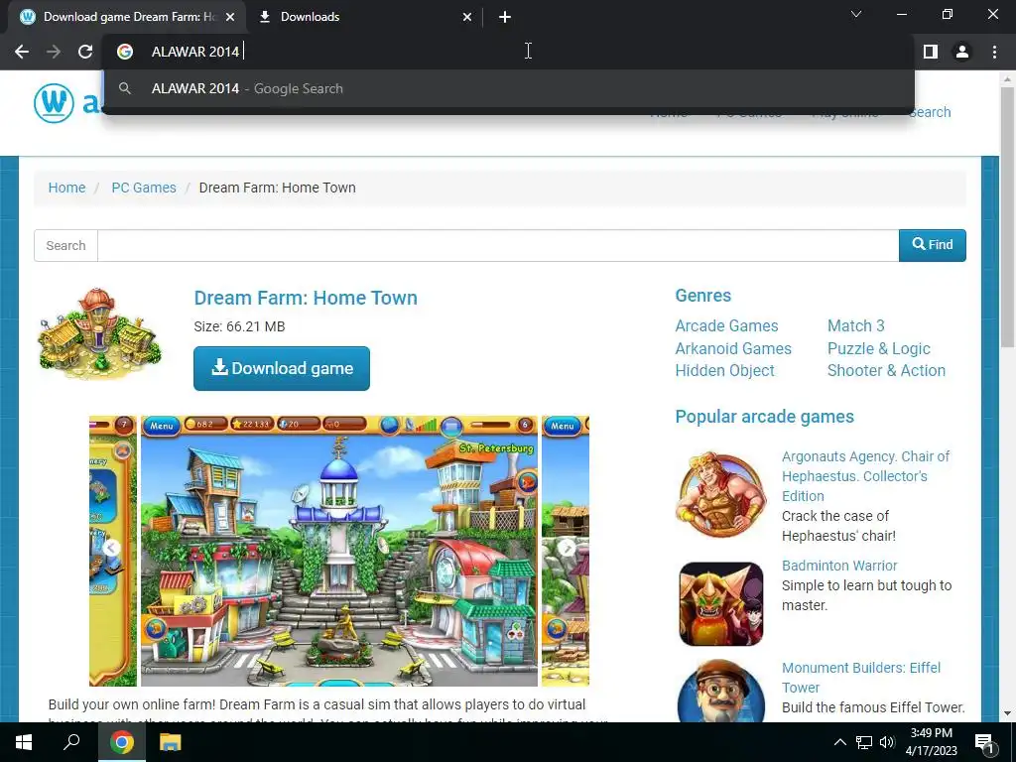Click Badminton Warrior game thumbnail
The height and width of the screenshot is (762, 1016).
click(721, 604)
